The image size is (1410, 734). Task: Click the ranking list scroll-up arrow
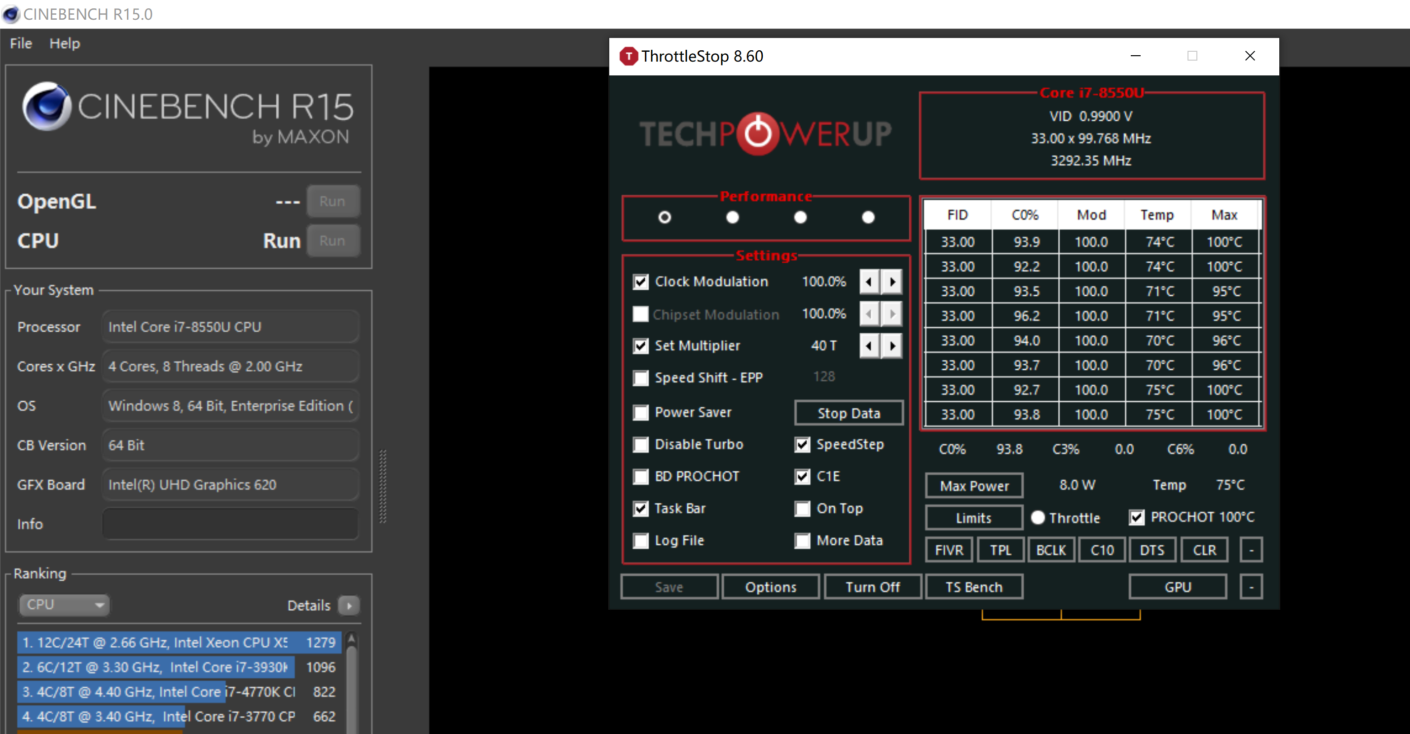[x=352, y=639]
